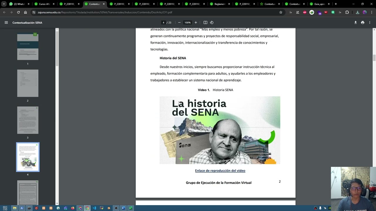Open Chrome downloads panel

point(357,12)
